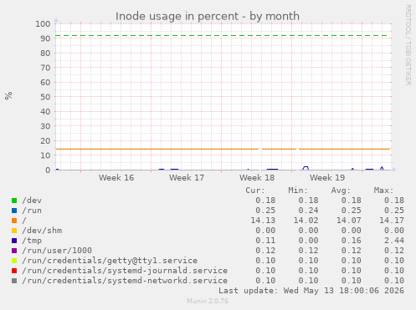The height and width of the screenshot is (310, 416).
Task: Select the /dev legend label
Action: point(32,201)
